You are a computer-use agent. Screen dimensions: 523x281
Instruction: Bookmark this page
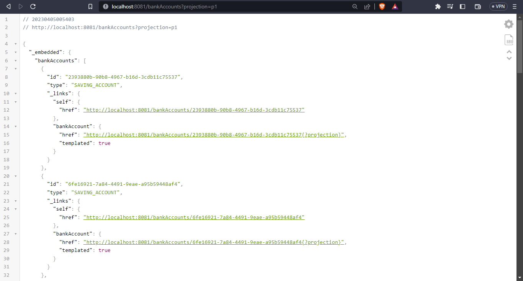[90, 6]
